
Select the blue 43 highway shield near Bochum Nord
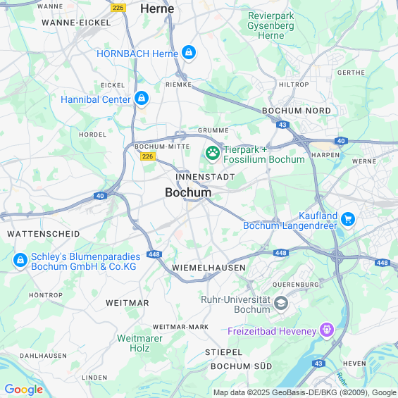[x=282, y=125]
